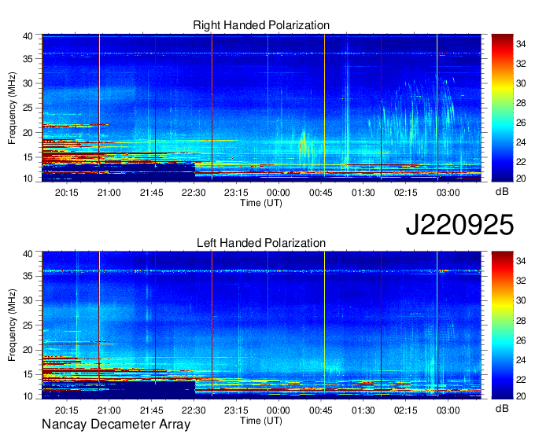Click the "00:00" time tick of Right Handed plot

click(279, 193)
